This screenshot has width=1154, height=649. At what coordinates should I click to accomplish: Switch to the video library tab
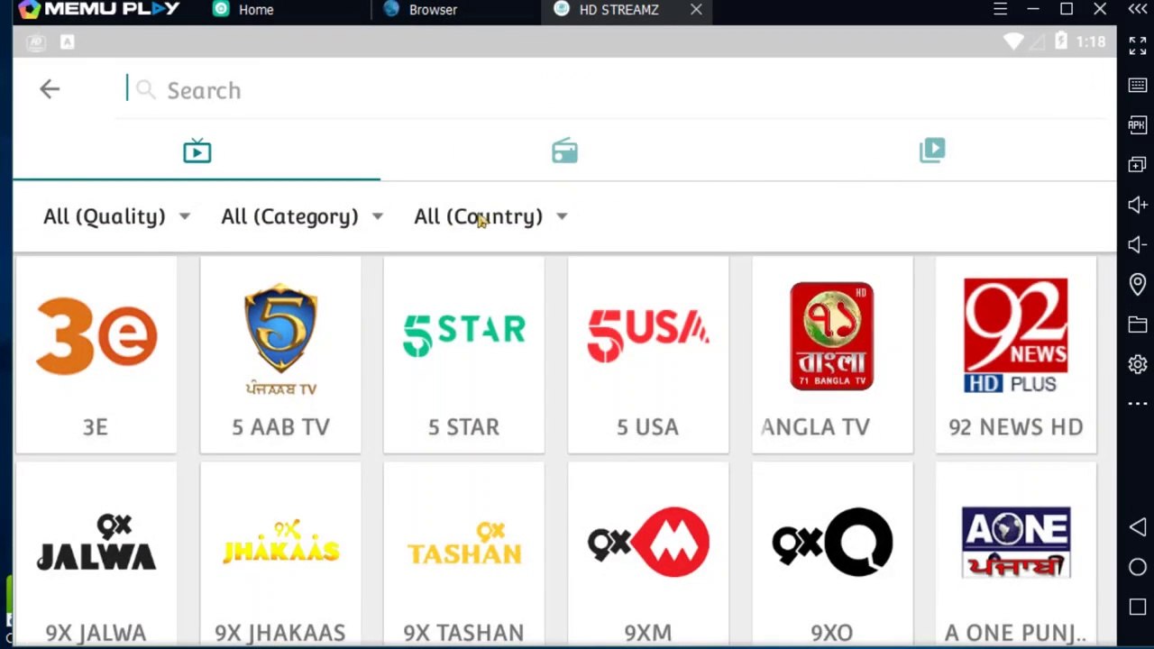(932, 151)
